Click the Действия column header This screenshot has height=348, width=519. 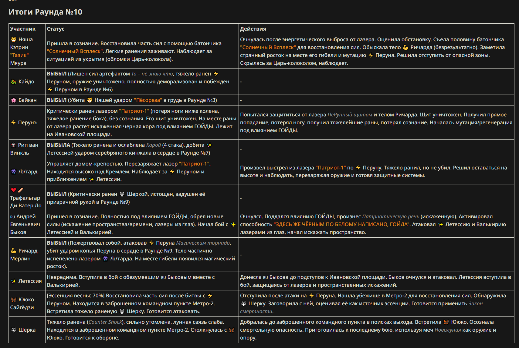(253, 29)
